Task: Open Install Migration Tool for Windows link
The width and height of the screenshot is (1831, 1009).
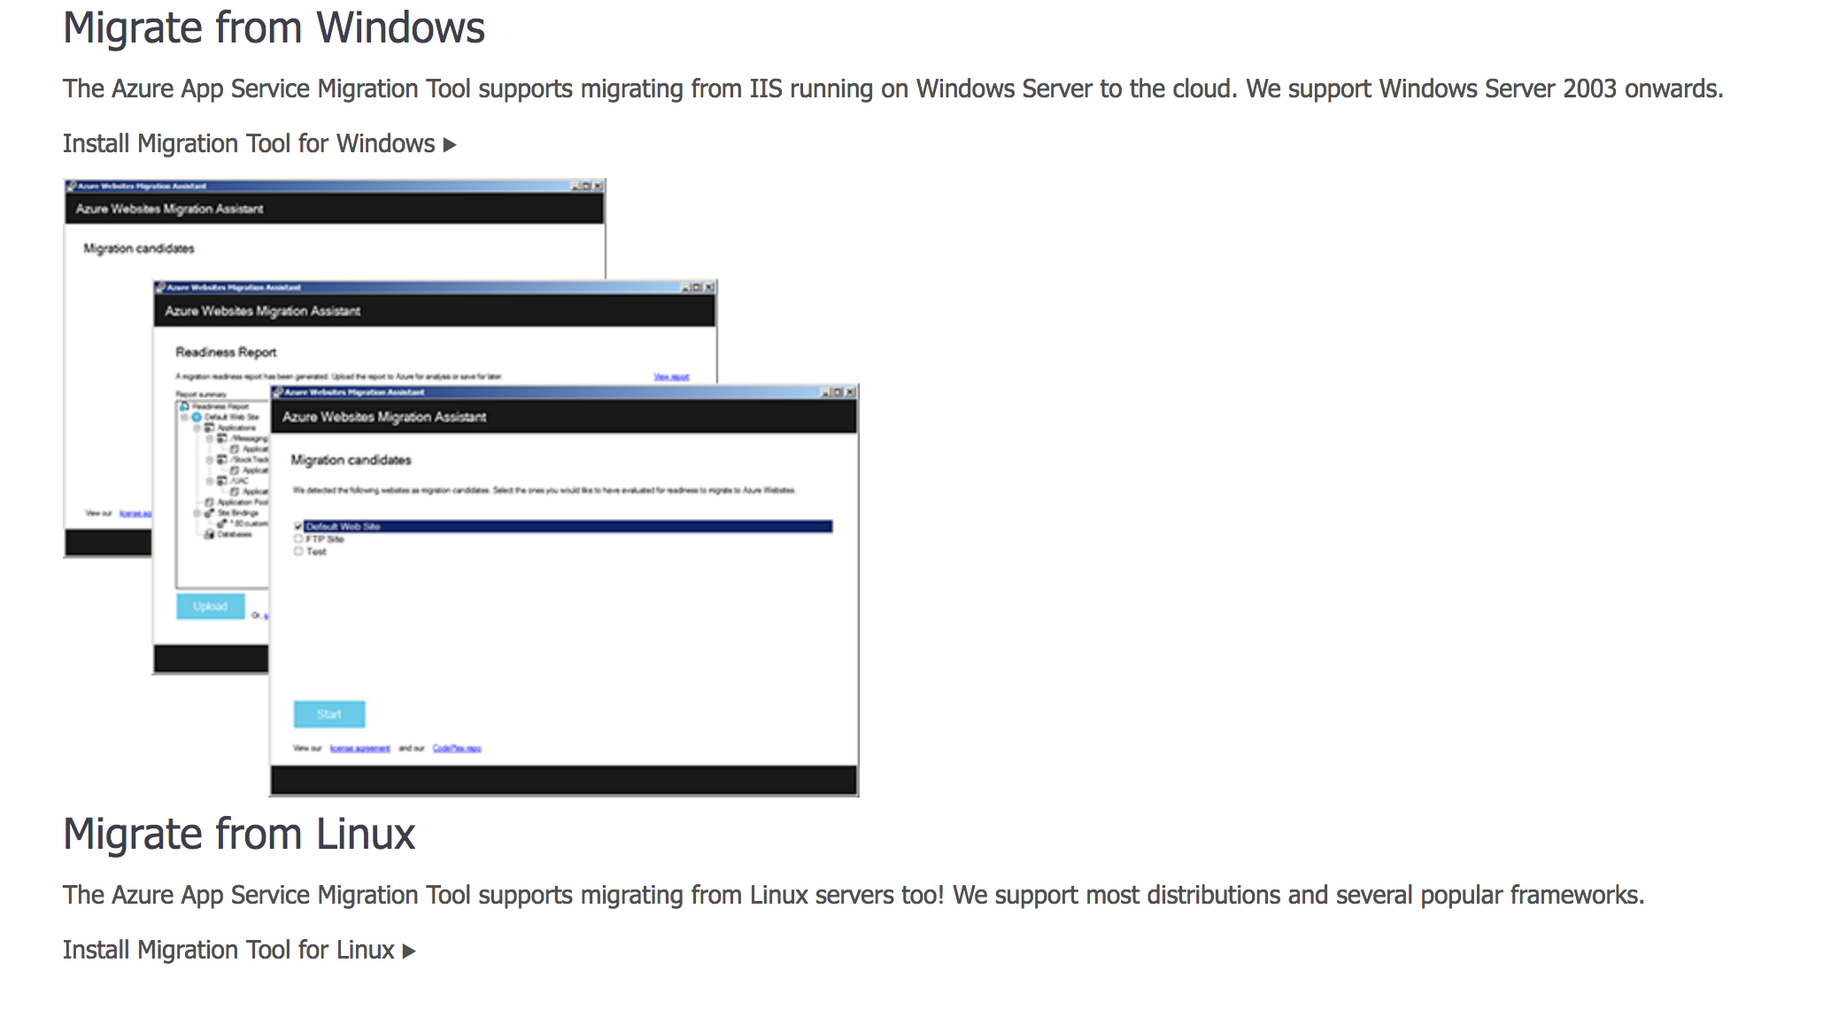Action: tap(259, 143)
